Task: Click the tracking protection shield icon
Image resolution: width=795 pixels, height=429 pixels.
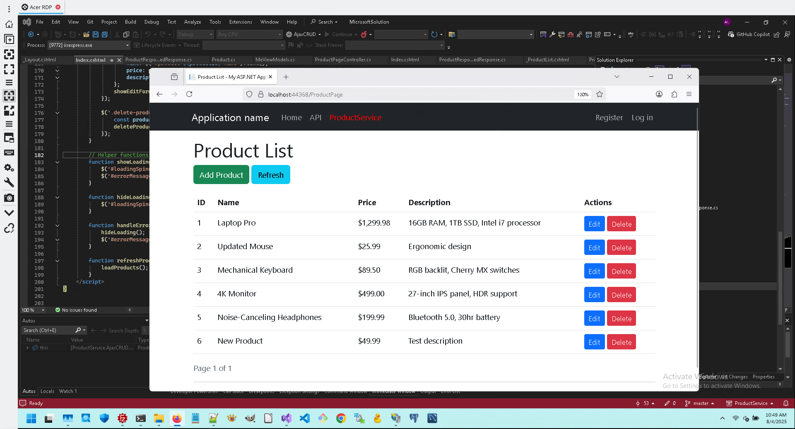Action: pos(249,95)
